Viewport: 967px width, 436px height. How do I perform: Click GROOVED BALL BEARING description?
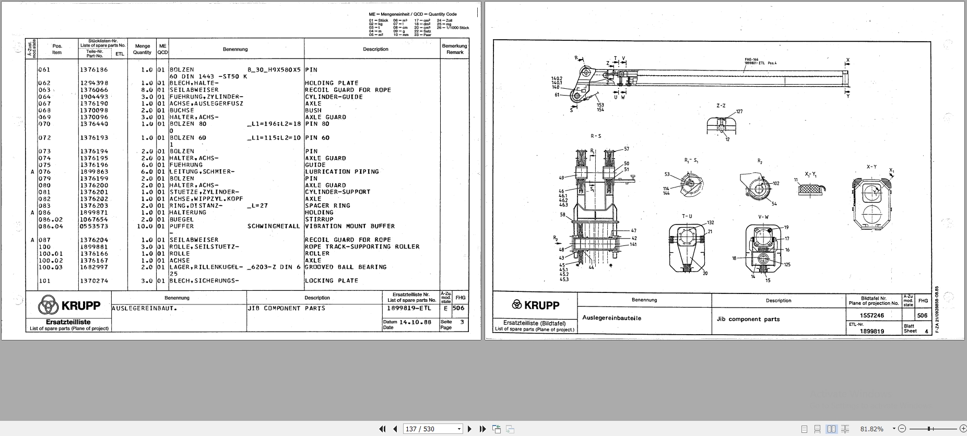click(x=346, y=267)
